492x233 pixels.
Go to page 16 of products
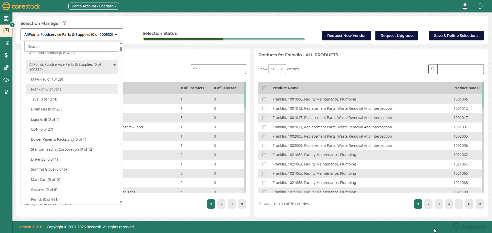click(x=469, y=204)
